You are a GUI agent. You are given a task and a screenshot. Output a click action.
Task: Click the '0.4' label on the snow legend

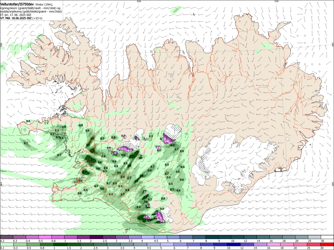28,241
